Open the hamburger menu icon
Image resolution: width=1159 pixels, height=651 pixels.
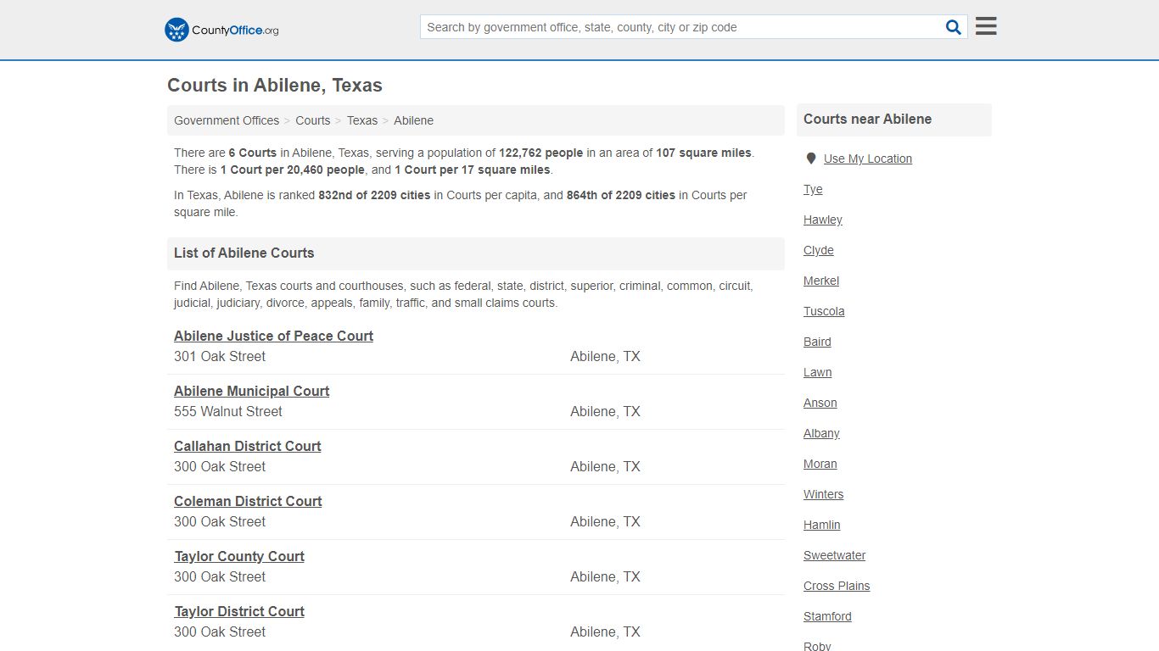coord(986,26)
